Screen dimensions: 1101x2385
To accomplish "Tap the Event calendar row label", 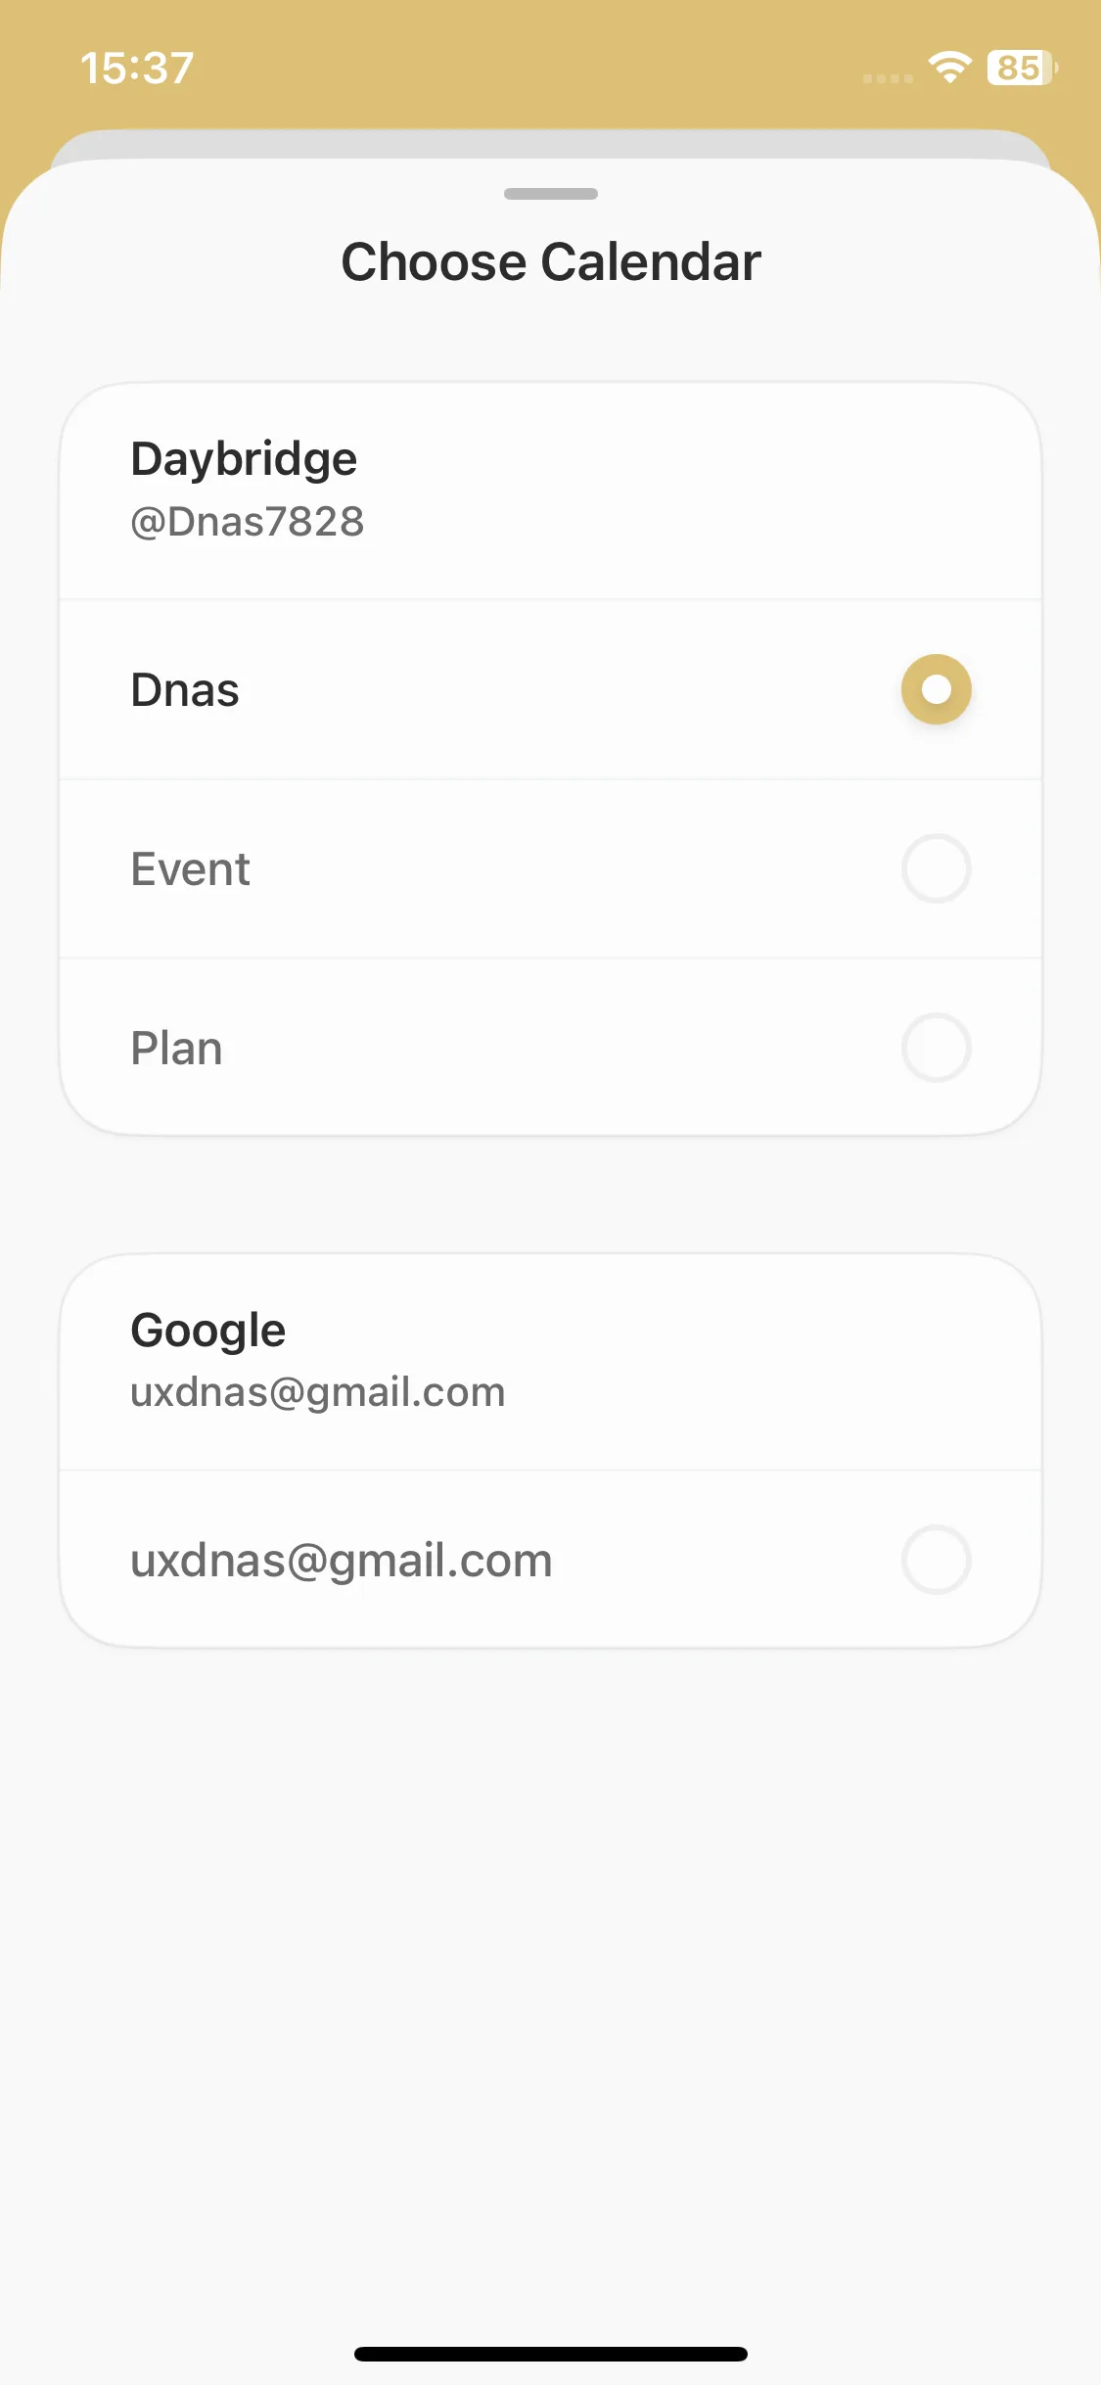I will pos(191,869).
